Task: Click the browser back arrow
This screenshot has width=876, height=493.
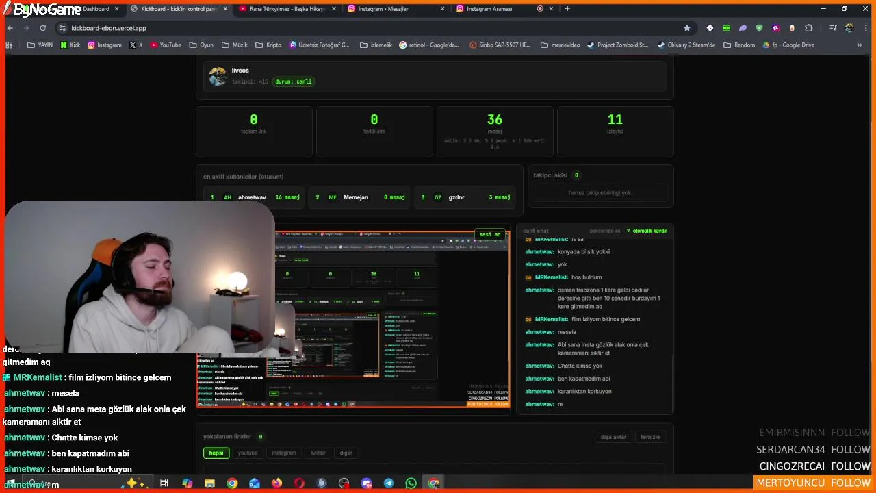Action: click(10, 28)
